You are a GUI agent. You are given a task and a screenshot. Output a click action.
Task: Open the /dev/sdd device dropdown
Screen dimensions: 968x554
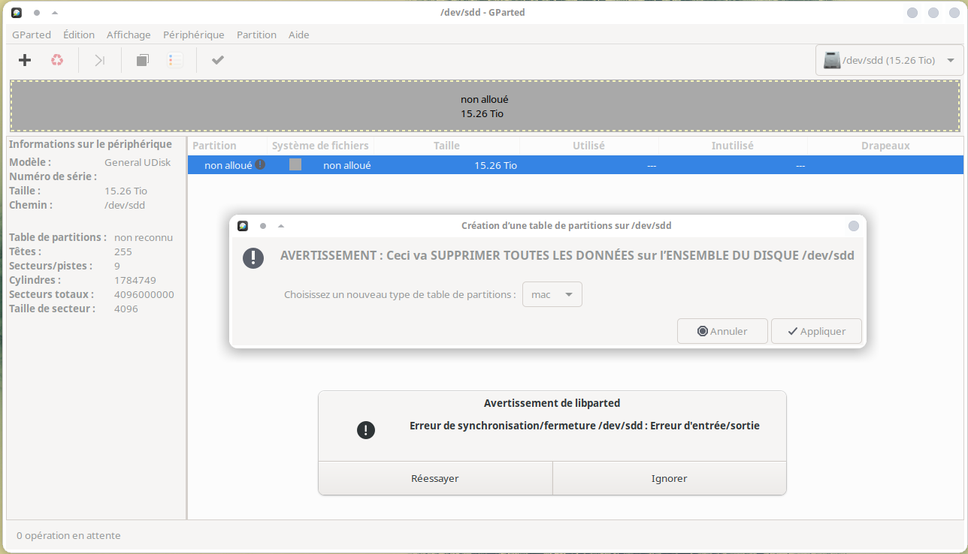[x=889, y=60]
